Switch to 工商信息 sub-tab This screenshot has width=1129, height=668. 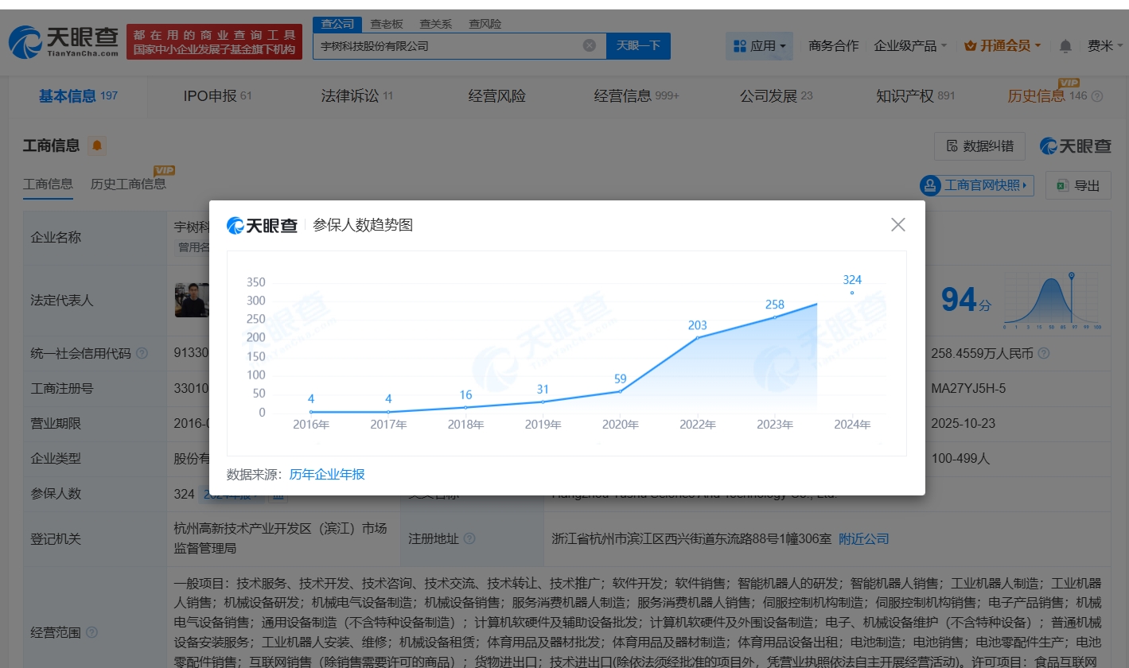point(48,184)
